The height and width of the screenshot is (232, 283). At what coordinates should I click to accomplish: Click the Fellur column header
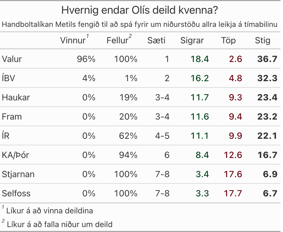point(118,41)
